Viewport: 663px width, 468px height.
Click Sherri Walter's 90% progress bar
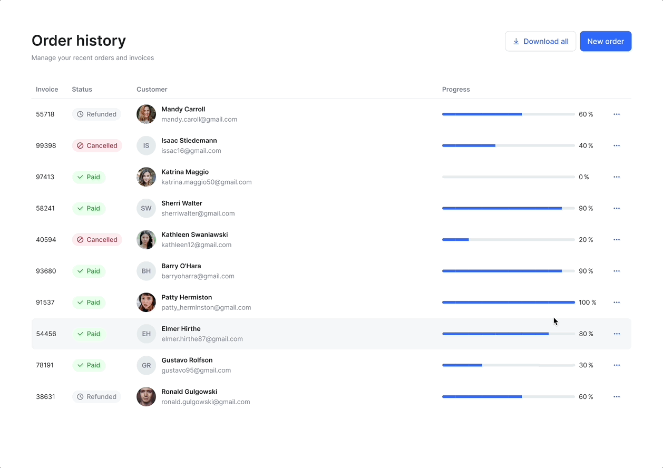508,208
